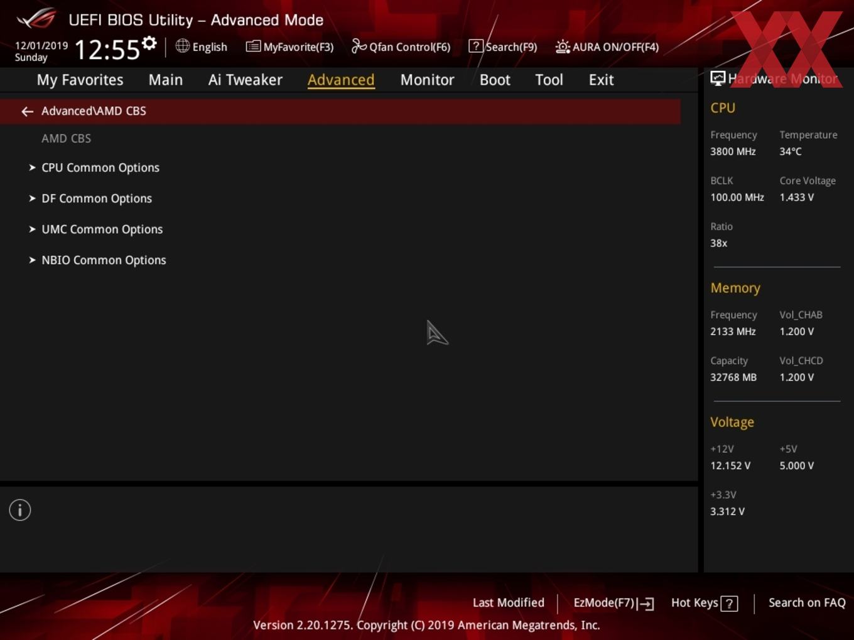Click the date 12/01/2019
Screen dimensions: 854x640
click(x=41, y=46)
